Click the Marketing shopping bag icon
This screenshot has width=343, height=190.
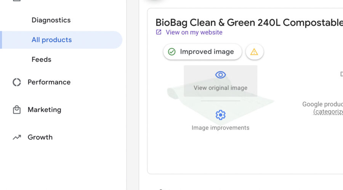(17, 110)
